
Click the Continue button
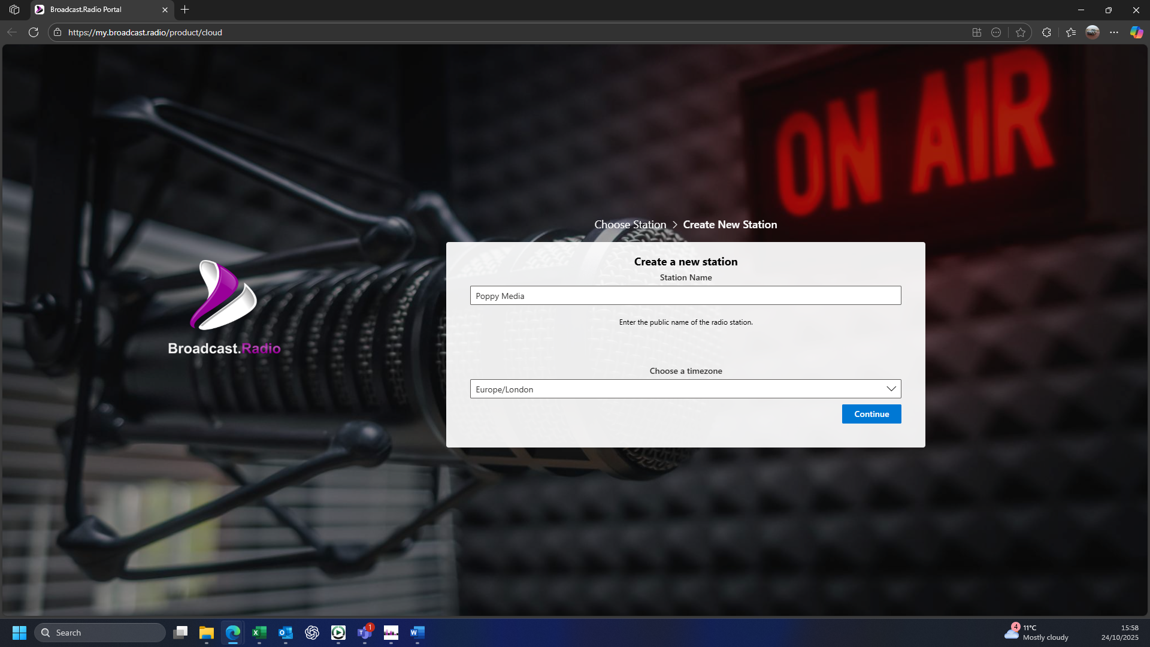point(871,414)
